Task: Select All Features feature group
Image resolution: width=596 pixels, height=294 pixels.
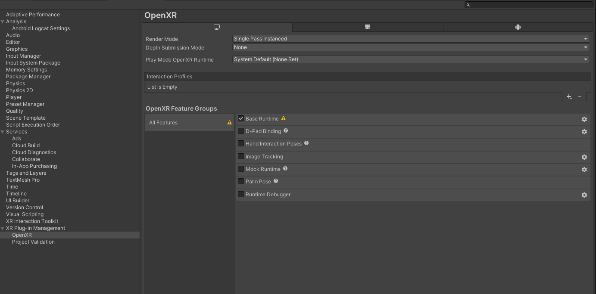Action: 189,123
